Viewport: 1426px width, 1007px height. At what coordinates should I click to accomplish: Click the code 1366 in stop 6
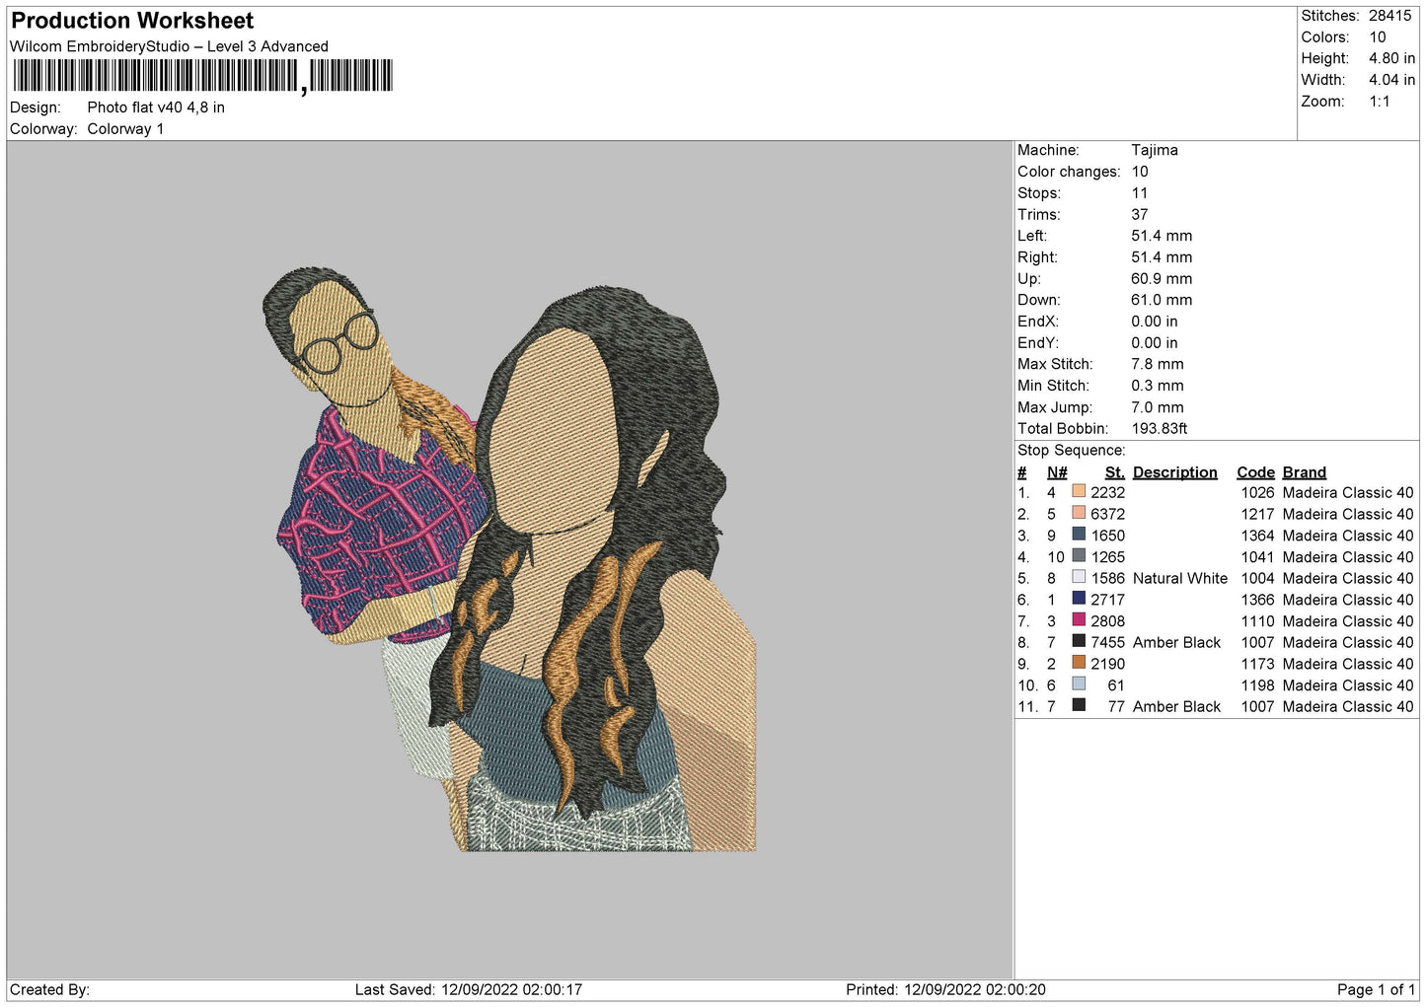click(x=1258, y=600)
